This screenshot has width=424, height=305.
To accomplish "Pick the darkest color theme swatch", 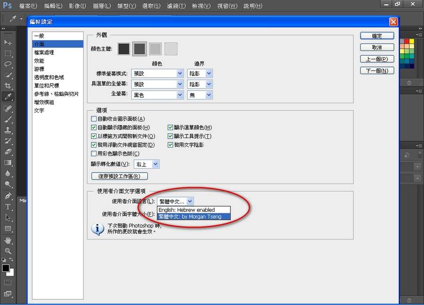I will click(x=124, y=49).
